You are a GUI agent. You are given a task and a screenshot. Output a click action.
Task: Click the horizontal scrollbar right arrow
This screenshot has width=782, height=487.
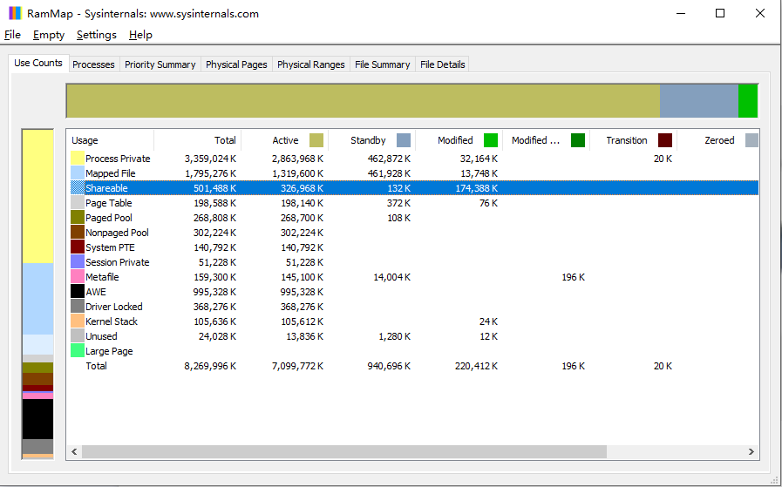(752, 452)
